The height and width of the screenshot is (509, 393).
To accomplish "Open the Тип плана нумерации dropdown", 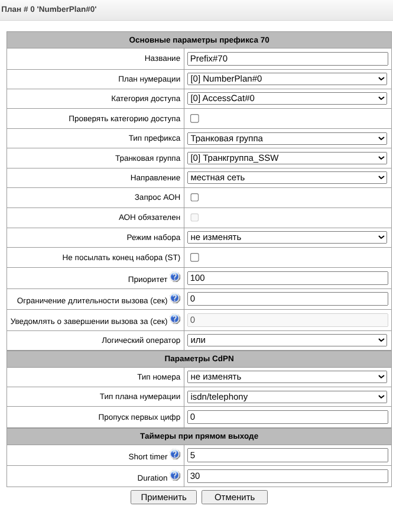I will [287, 397].
